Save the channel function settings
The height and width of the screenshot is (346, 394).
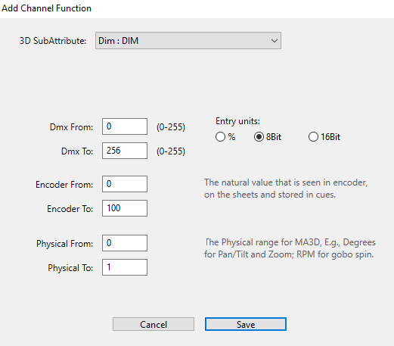pos(246,324)
